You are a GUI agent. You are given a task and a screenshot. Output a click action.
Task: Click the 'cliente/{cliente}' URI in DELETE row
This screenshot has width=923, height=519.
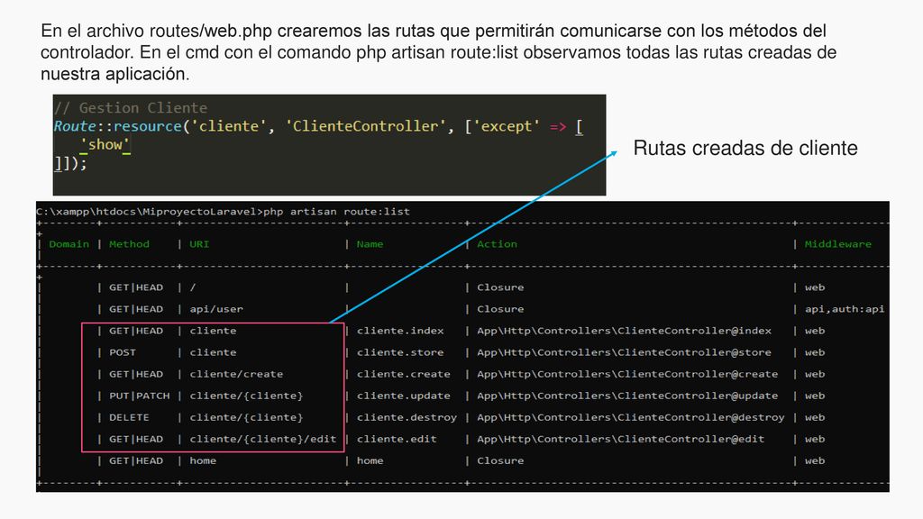[246, 417]
